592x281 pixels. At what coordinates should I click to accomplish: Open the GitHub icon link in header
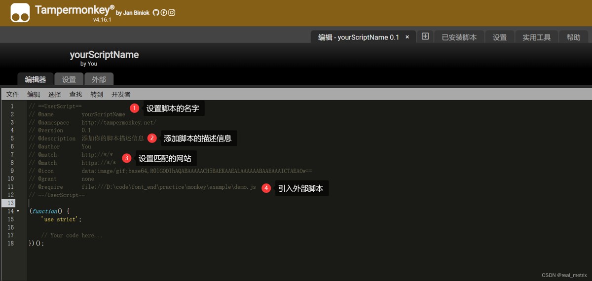pyautogui.click(x=156, y=13)
